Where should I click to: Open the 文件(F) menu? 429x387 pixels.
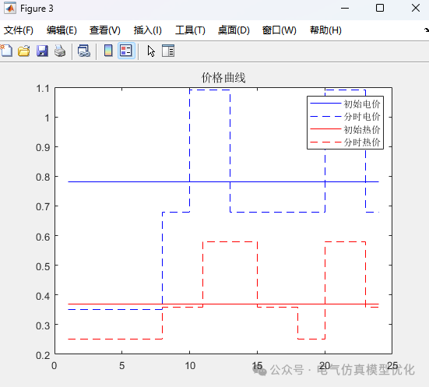pyautogui.click(x=19, y=30)
